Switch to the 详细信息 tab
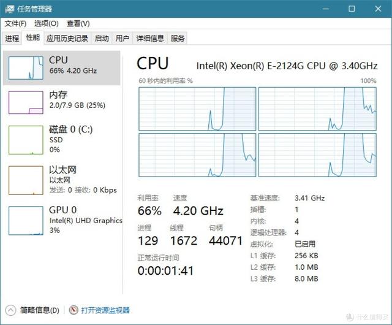 coord(150,38)
